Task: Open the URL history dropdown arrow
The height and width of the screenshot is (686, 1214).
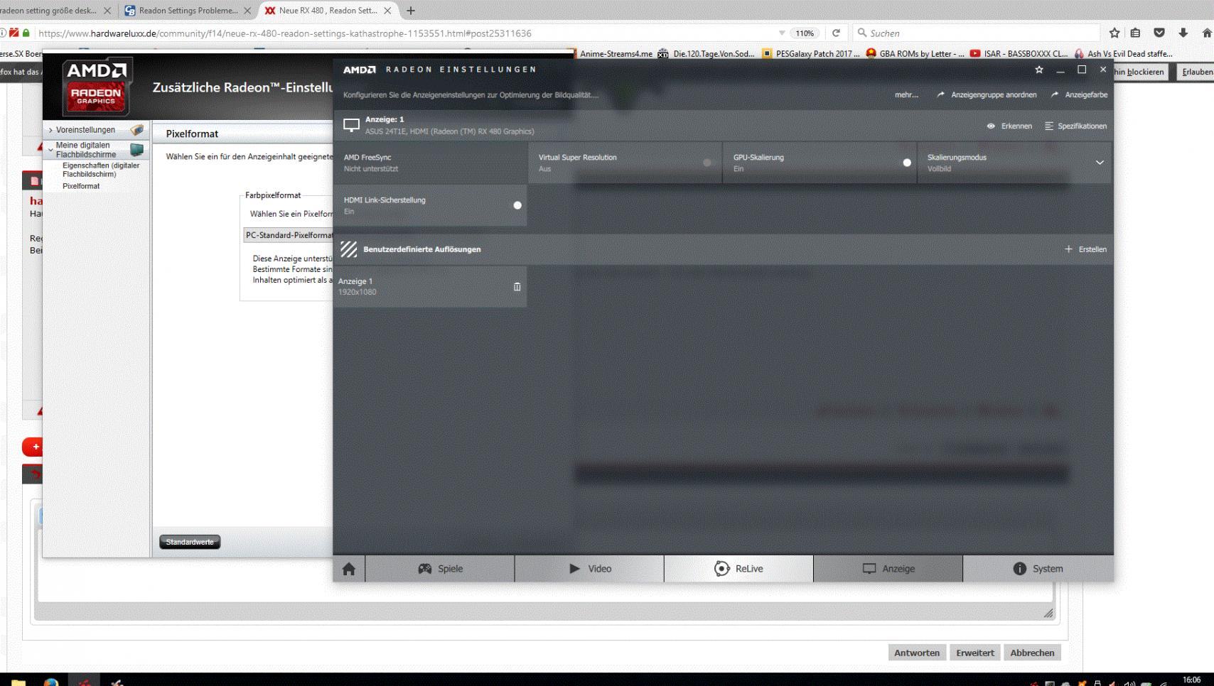Action: [x=782, y=33]
